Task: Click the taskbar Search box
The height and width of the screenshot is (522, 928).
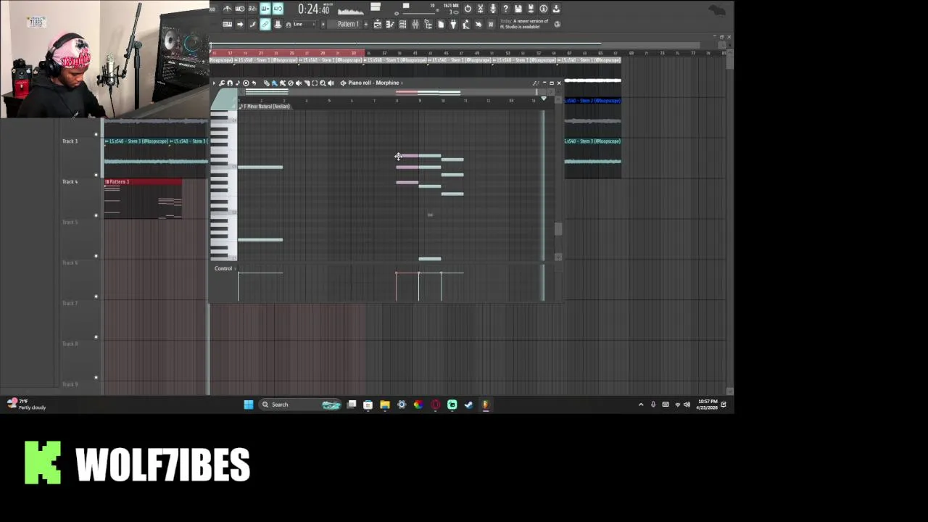Action: pyautogui.click(x=300, y=405)
